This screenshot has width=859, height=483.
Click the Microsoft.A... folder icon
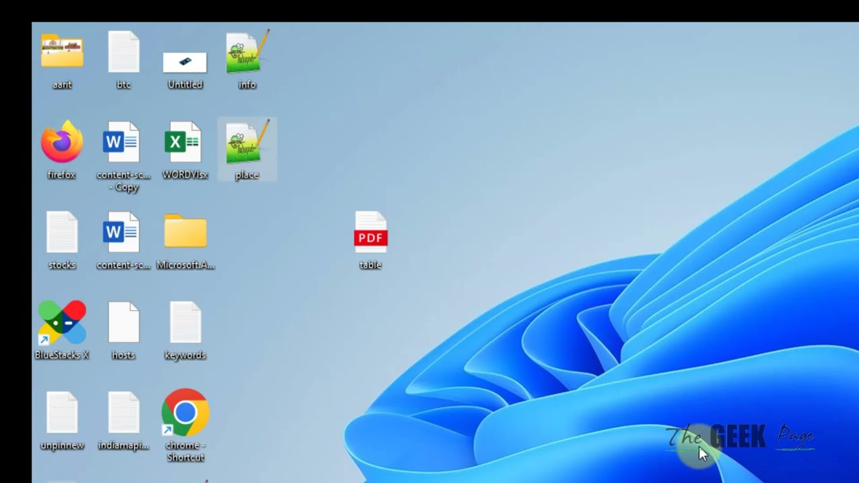click(185, 231)
